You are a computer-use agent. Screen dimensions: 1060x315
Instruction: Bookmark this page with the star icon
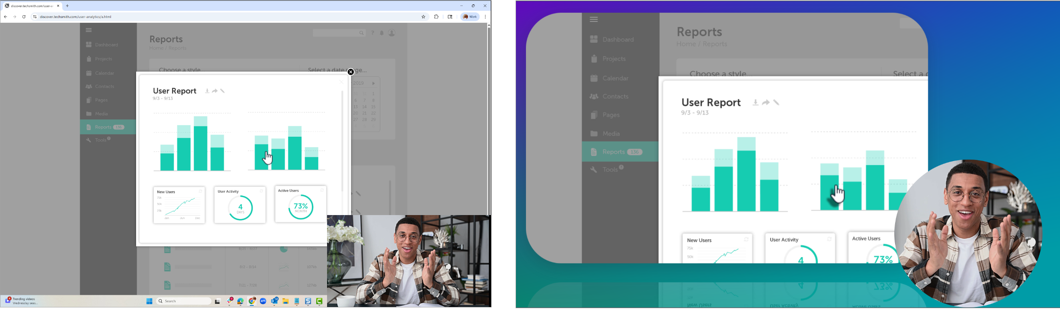[424, 17]
